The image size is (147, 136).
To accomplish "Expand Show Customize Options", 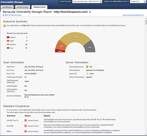I will coord(133,15).
